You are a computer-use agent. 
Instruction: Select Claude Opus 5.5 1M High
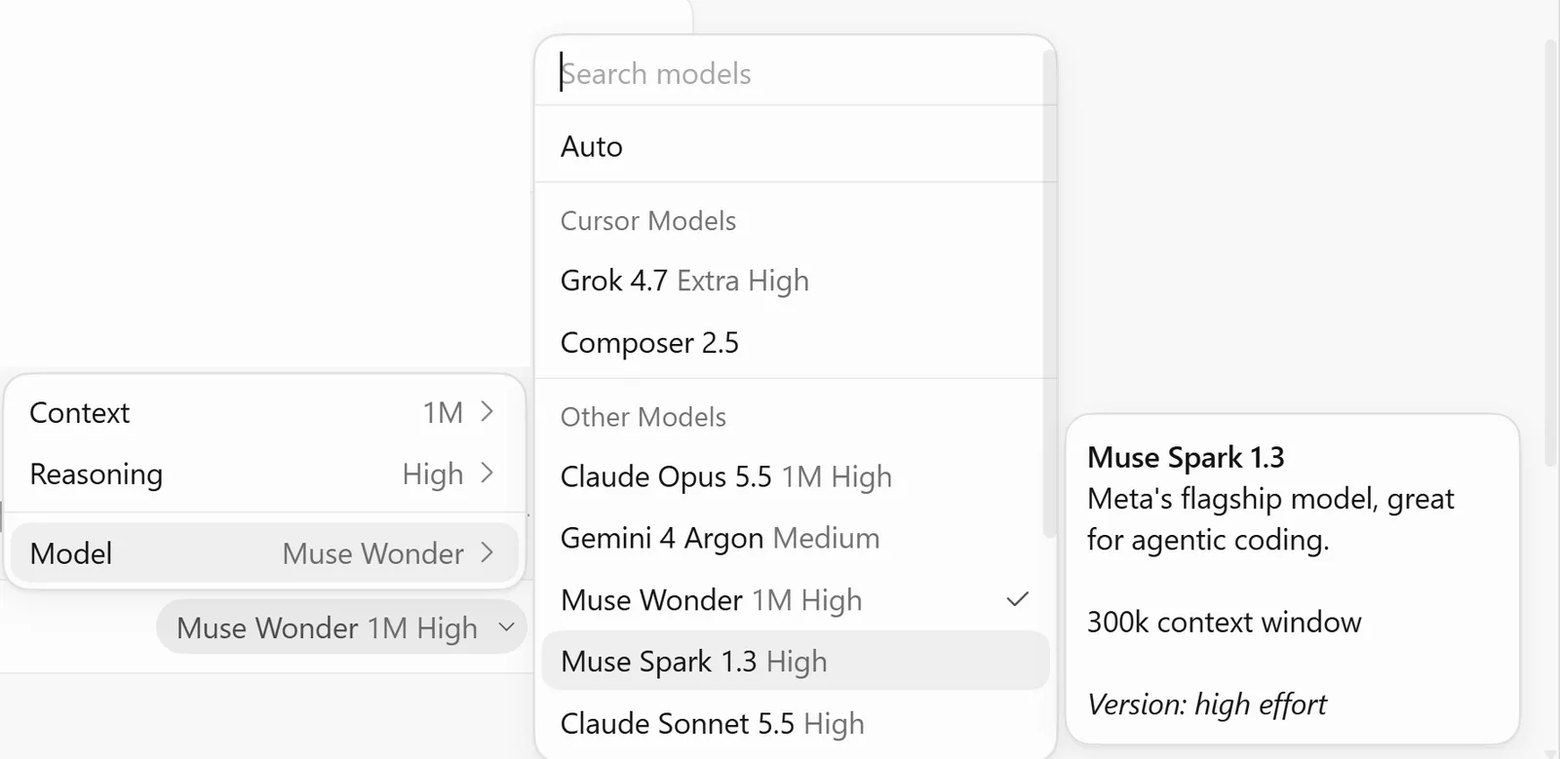795,476
